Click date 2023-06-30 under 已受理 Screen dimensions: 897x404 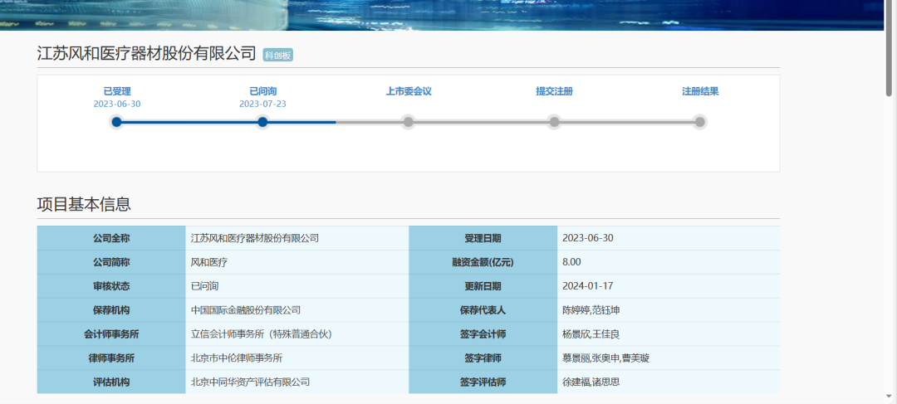tap(117, 104)
